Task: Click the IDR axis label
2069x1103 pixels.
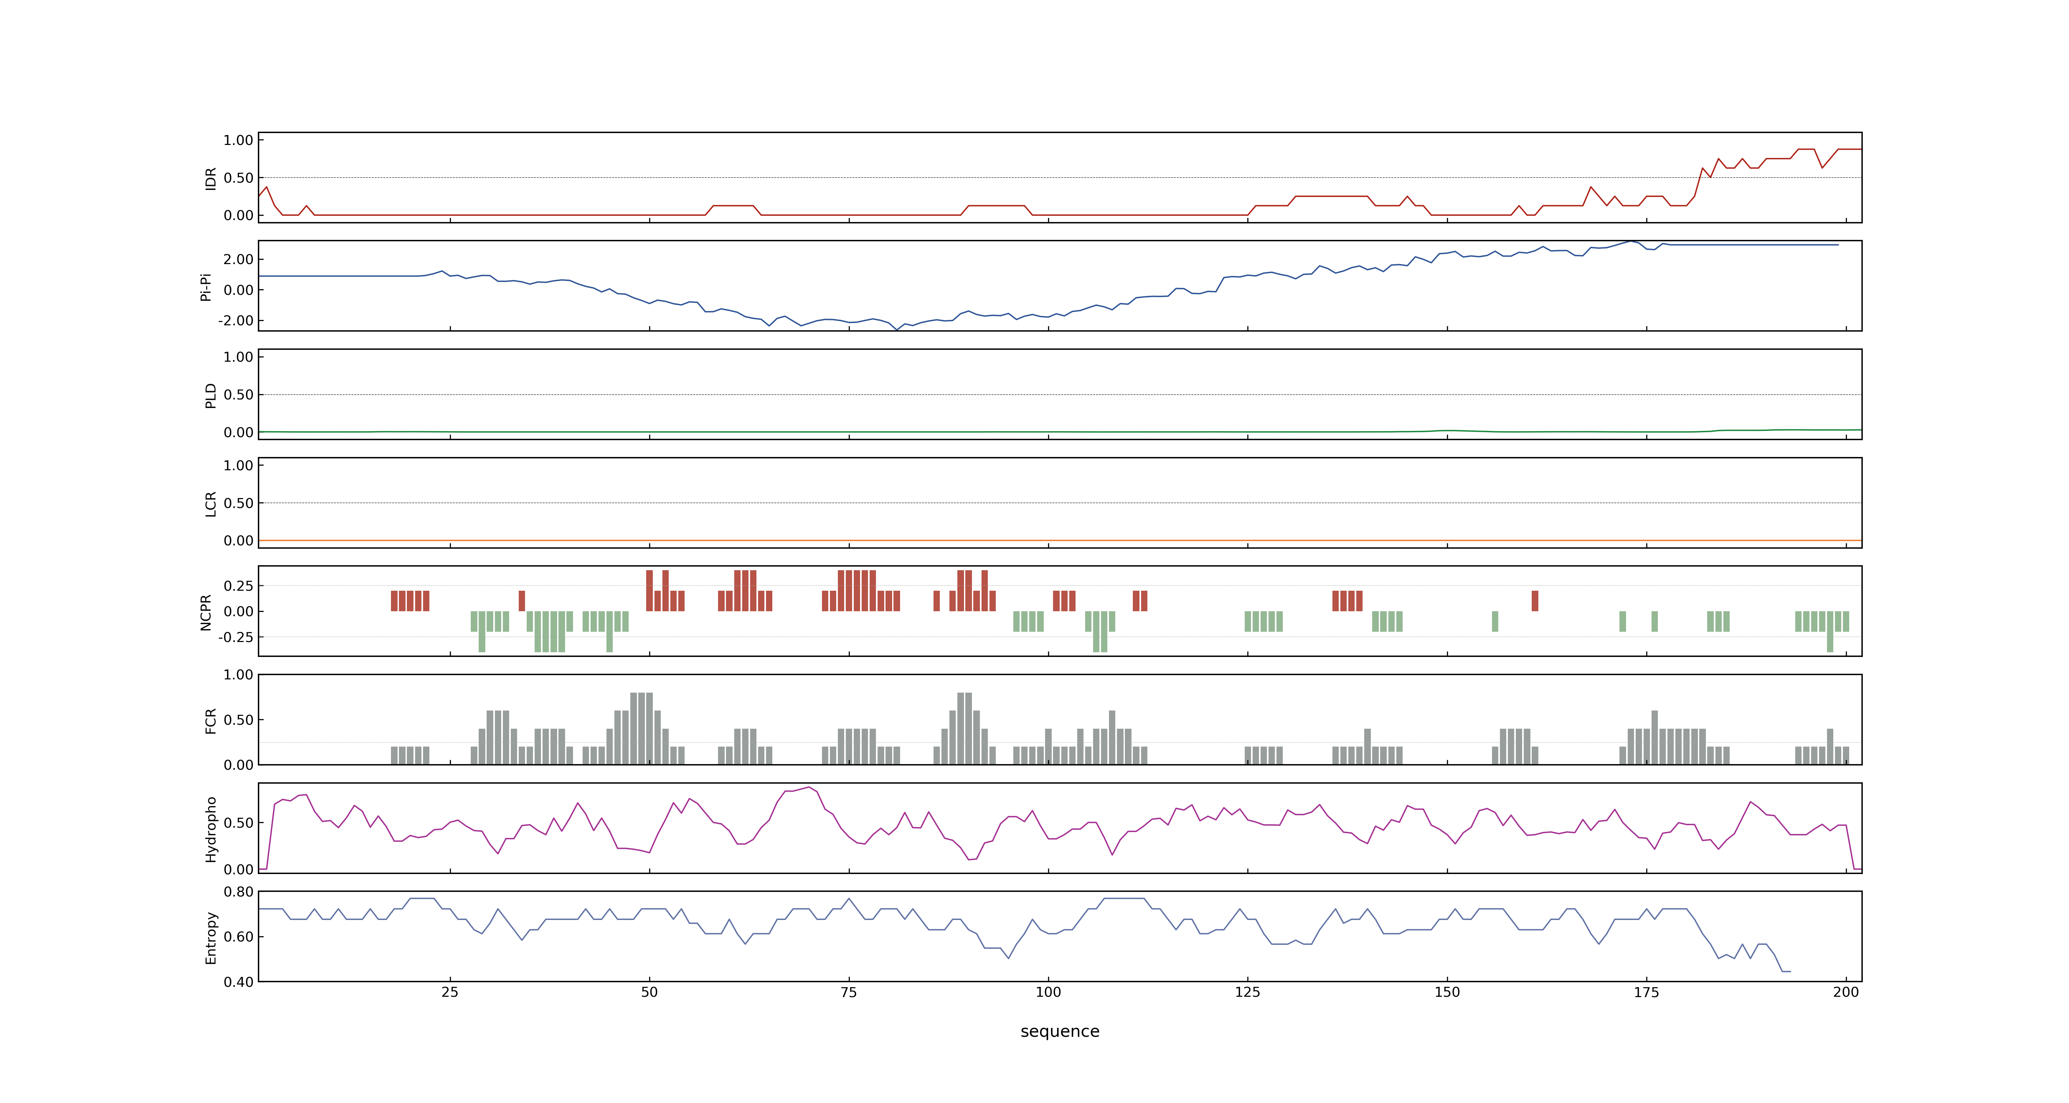Action: [211, 178]
